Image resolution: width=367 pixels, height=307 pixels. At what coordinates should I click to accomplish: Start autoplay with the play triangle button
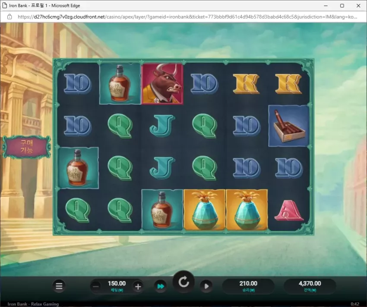[x=206, y=286]
